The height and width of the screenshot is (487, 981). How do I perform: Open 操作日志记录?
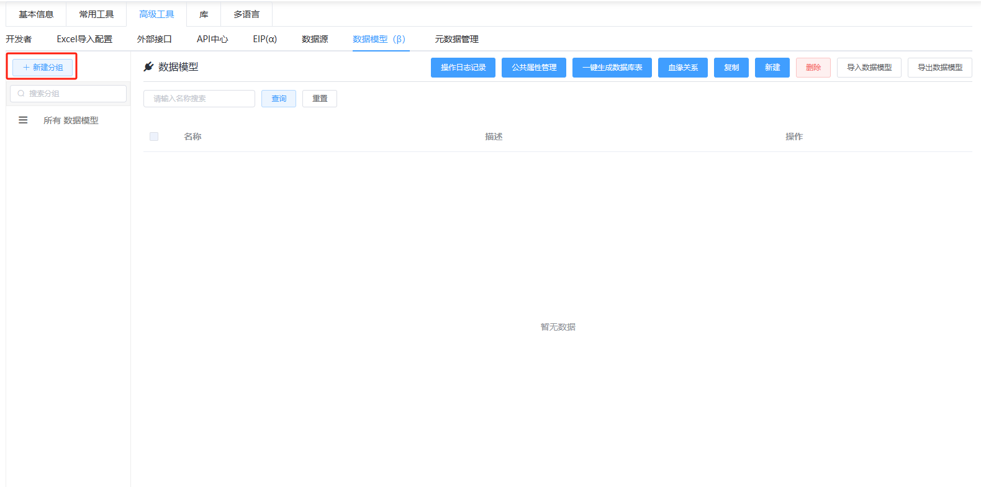pos(463,68)
